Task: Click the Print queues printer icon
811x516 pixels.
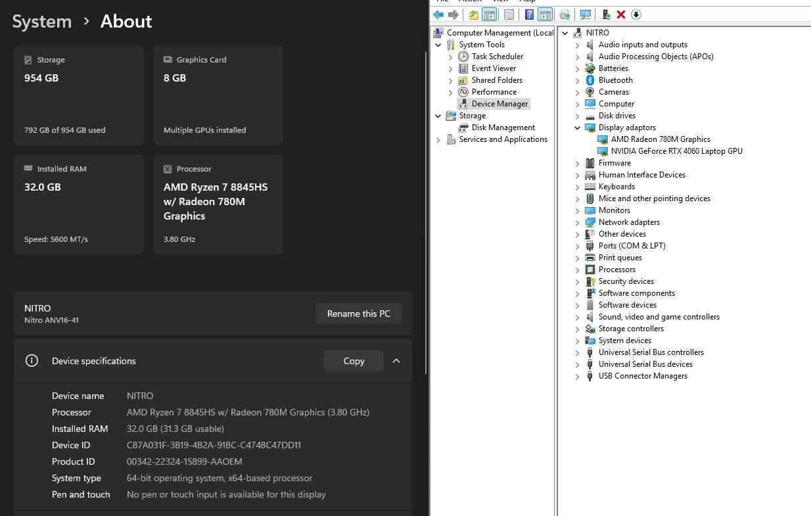Action: tap(590, 258)
